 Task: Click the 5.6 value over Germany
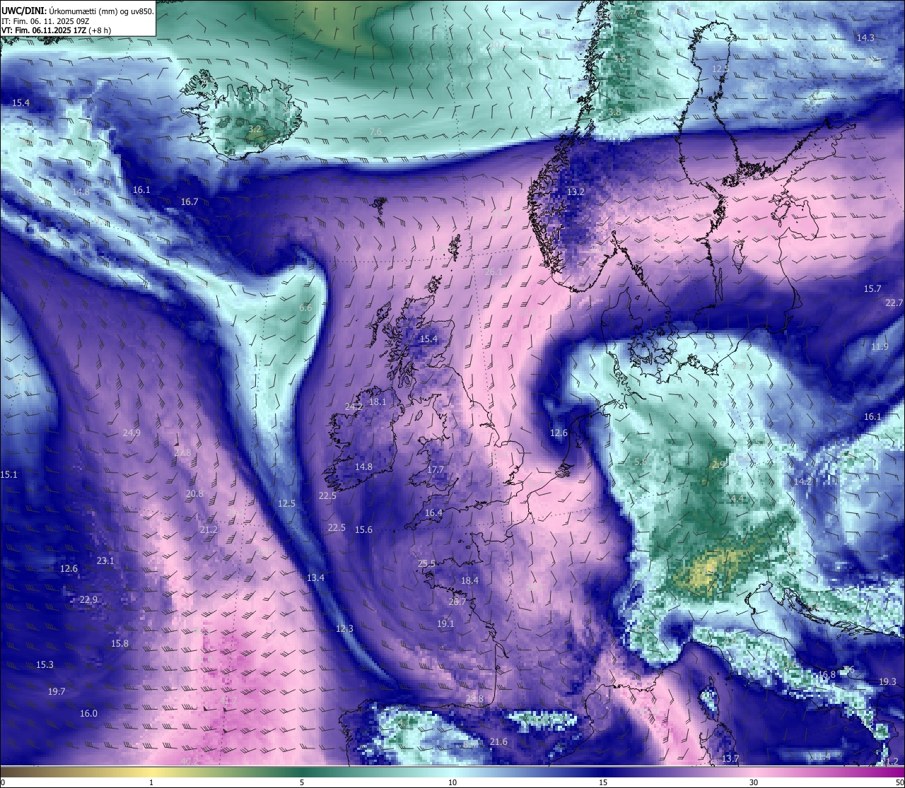641,462
